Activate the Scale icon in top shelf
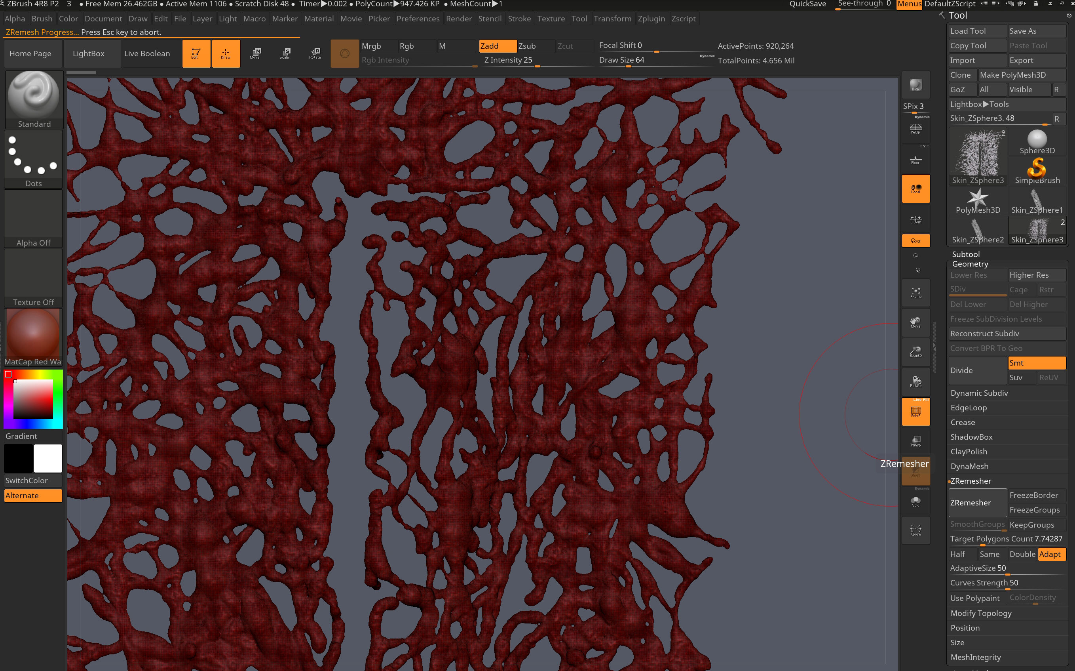The width and height of the screenshot is (1075, 671). (x=285, y=53)
